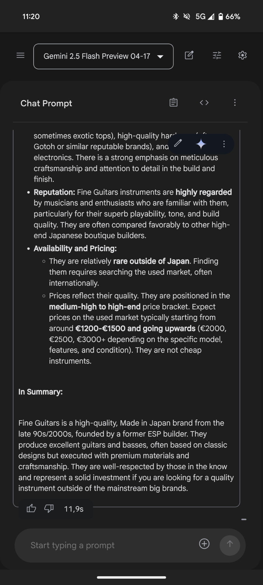This screenshot has height=585, width=263.
Task: Edit the response with pencil icon
Action: point(178,143)
